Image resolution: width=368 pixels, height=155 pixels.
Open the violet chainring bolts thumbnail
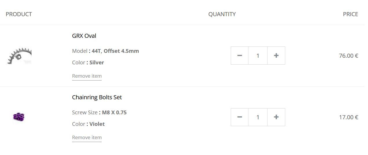coord(19,117)
